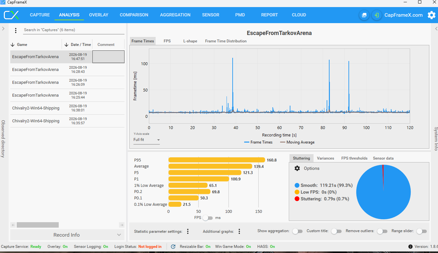Open the CLOUD tab
Viewport: 438px width, 253px height.
299,15
